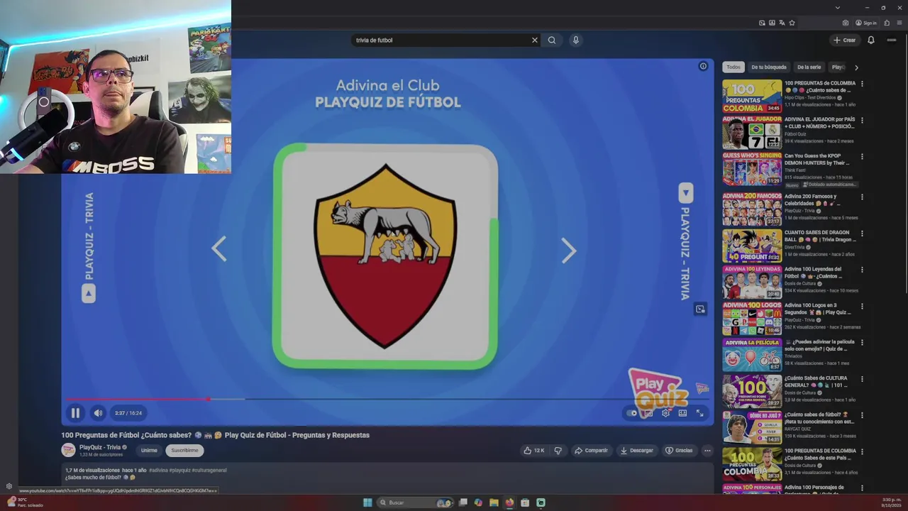This screenshot has height=511, width=908.
Task: Open '100 PREGUNTAS de COLOMBIA' top thumbnail
Action: [752, 96]
